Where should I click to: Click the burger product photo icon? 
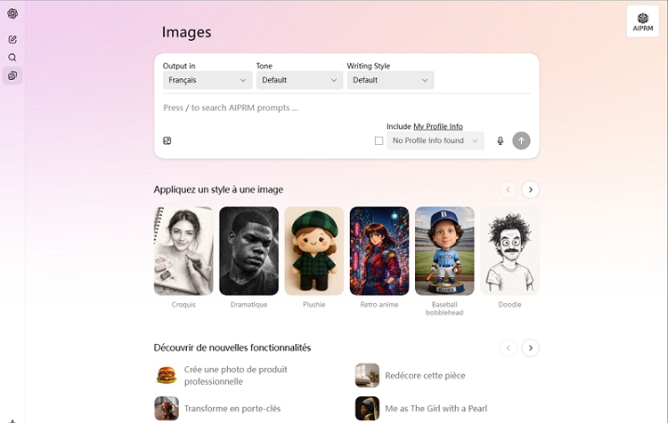click(167, 375)
